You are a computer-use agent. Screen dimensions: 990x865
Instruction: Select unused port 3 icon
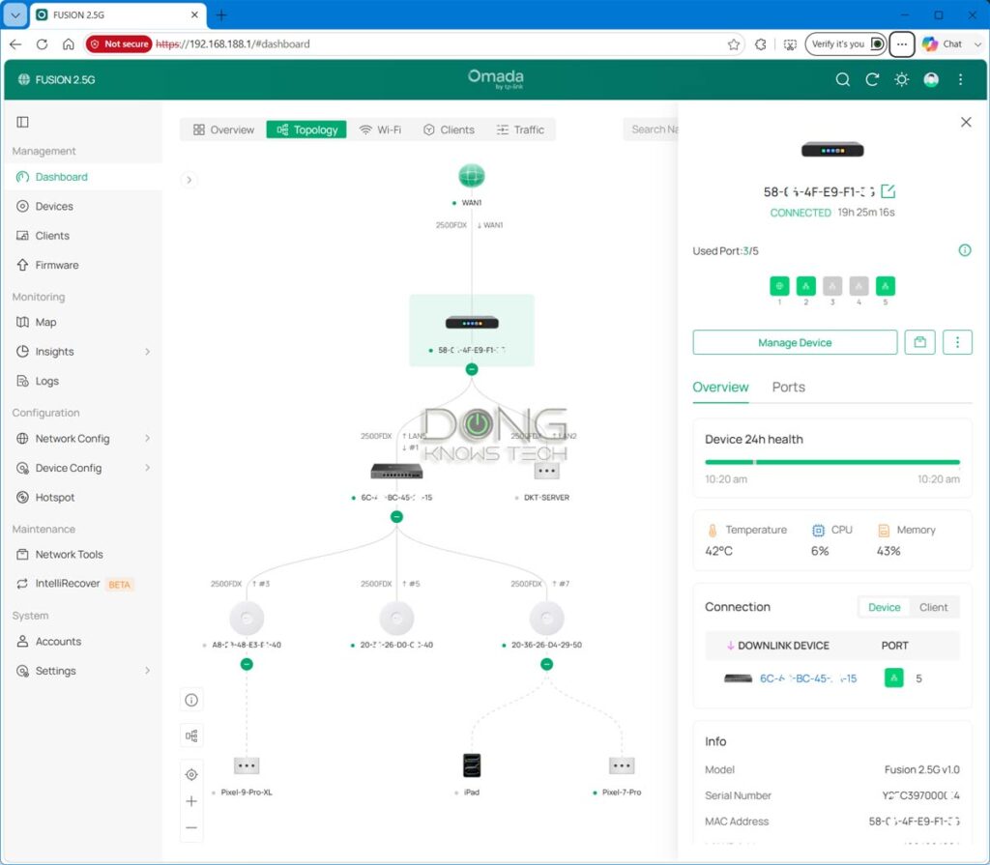(x=832, y=286)
